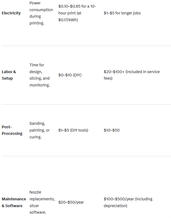Click the '$0–$10 (DIY)' cost cell
Viewport: 171px width, 218px height.
70,75
